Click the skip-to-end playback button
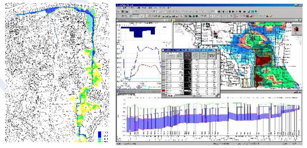 (x=245, y=11)
